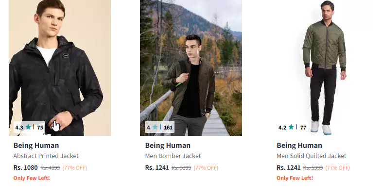Click Being Human brand above Men Solid Quilted Jacket
The height and width of the screenshot is (193, 383).
click(x=299, y=145)
